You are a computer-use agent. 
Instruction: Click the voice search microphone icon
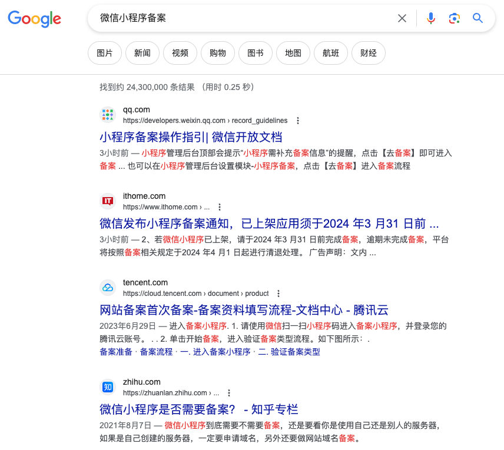pyautogui.click(x=430, y=18)
